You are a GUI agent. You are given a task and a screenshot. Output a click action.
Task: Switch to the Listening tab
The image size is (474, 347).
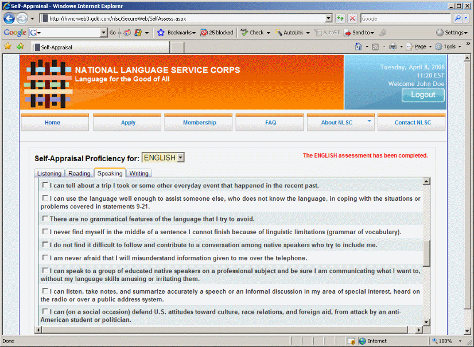(x=49, y=173)
